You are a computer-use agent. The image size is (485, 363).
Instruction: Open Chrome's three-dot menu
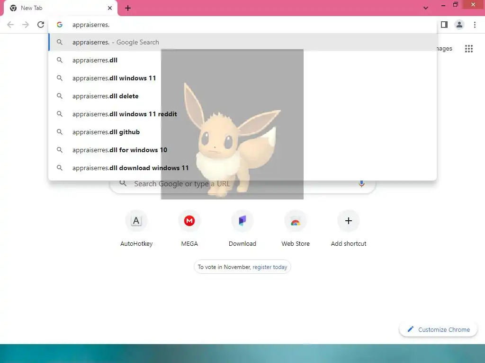click(475, 25)
